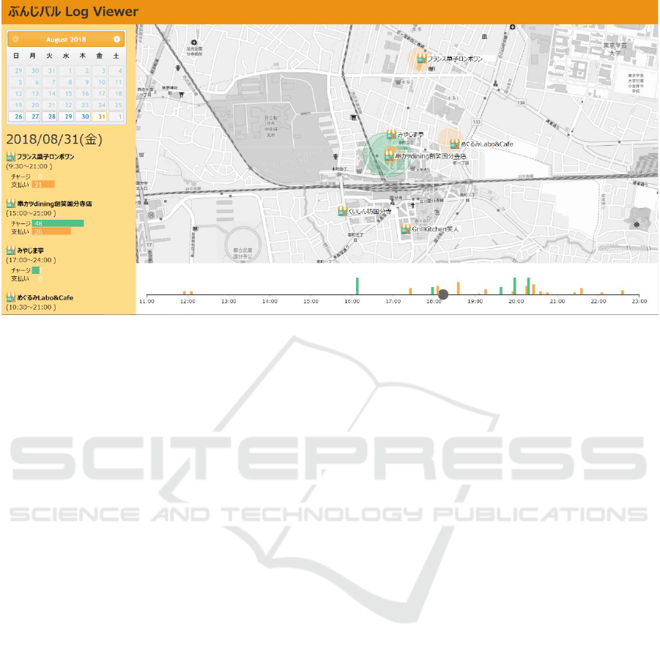Select the みやじま亭 shop marker on the map
This screenshot has height=649, width=660.
391,136
